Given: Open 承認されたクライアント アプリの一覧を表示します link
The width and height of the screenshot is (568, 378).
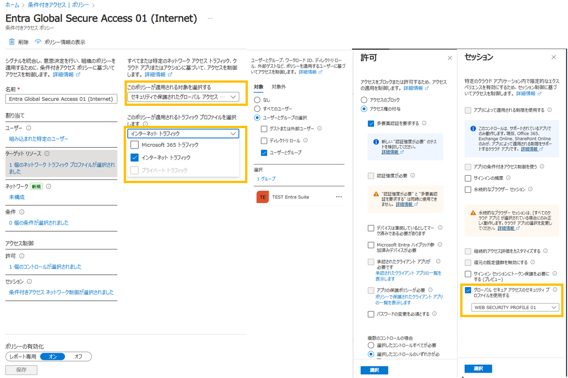Looking at the screenshot, I should (408, 276).
